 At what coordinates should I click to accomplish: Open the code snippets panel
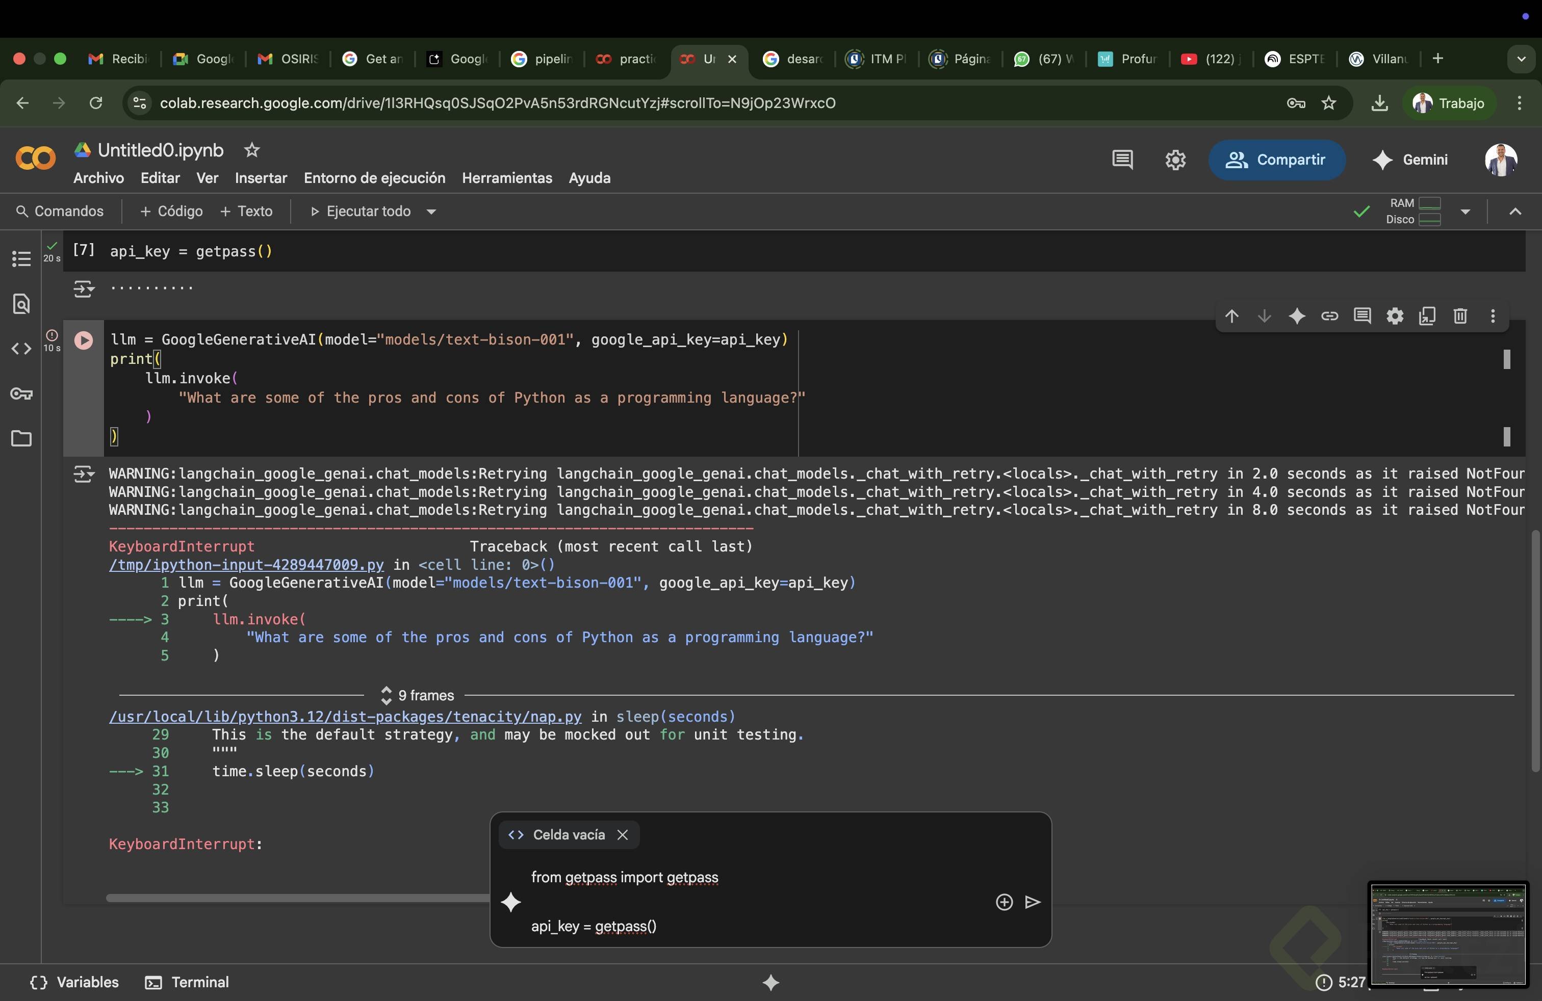coord(21,349)
